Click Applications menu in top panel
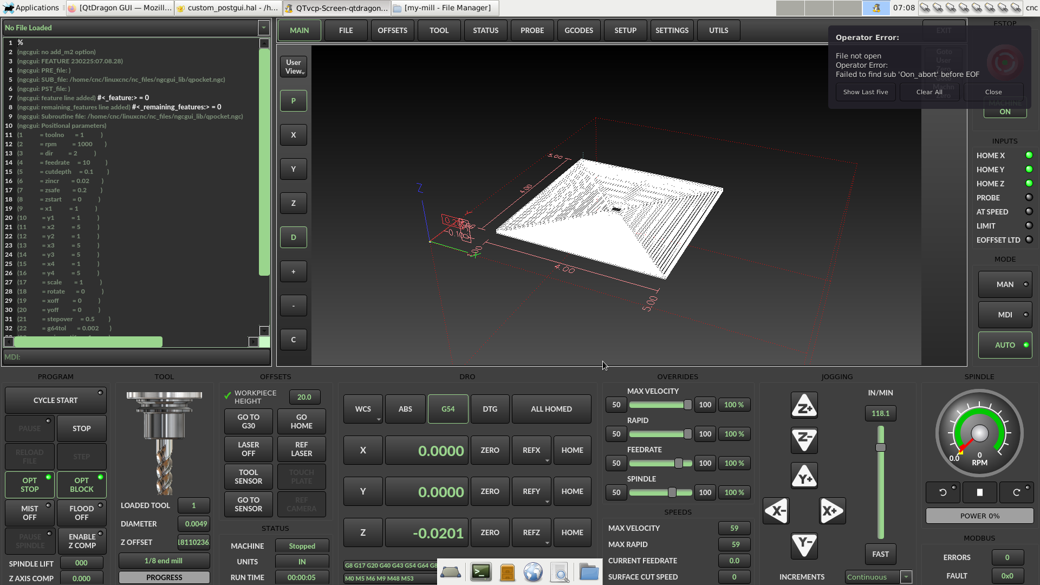 point(31,8)
